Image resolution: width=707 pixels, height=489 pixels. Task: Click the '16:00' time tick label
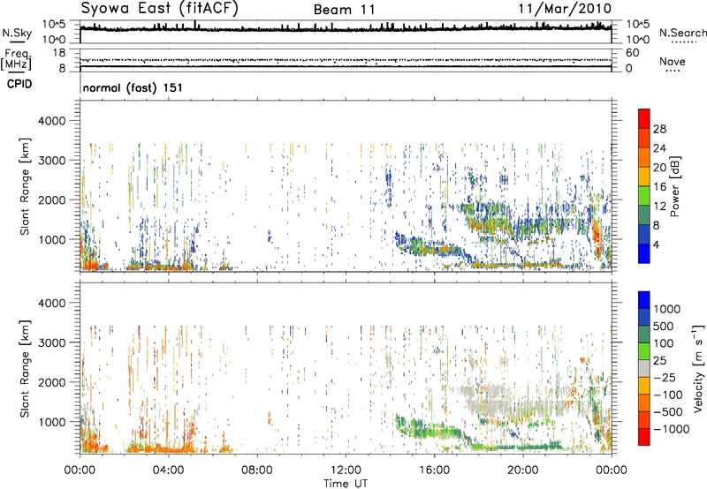[x=434, y=470]
